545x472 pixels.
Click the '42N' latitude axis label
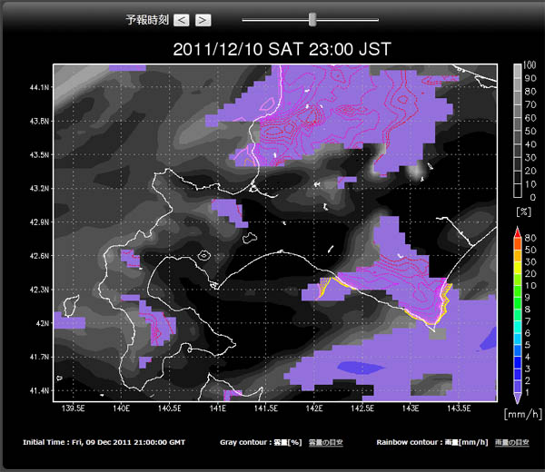42,323
